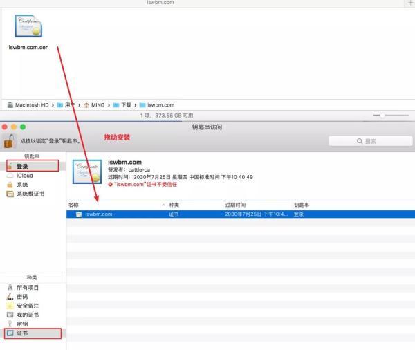
Task: Click the red untrusted warning icon
Action: pyautogui.click(x=111, y=184)
